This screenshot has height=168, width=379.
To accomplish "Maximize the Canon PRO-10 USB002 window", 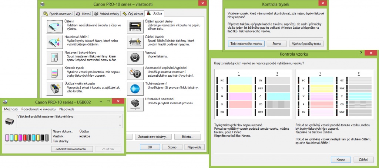I will coord(108,102).
